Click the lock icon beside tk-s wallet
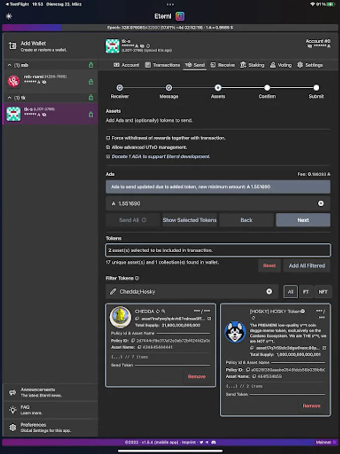Screen dimensions: 340x454 91,115
